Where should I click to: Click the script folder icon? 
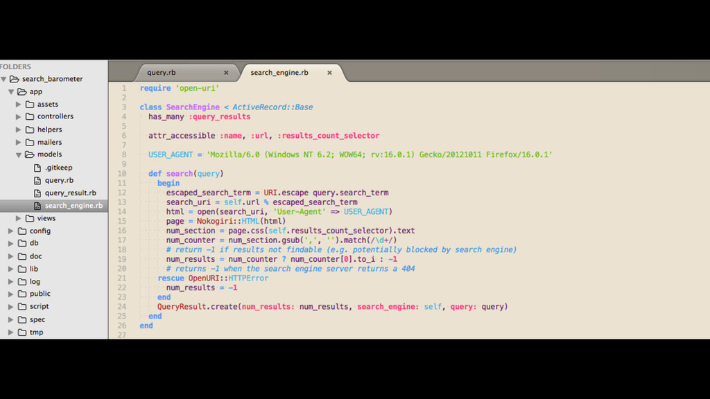22,307
